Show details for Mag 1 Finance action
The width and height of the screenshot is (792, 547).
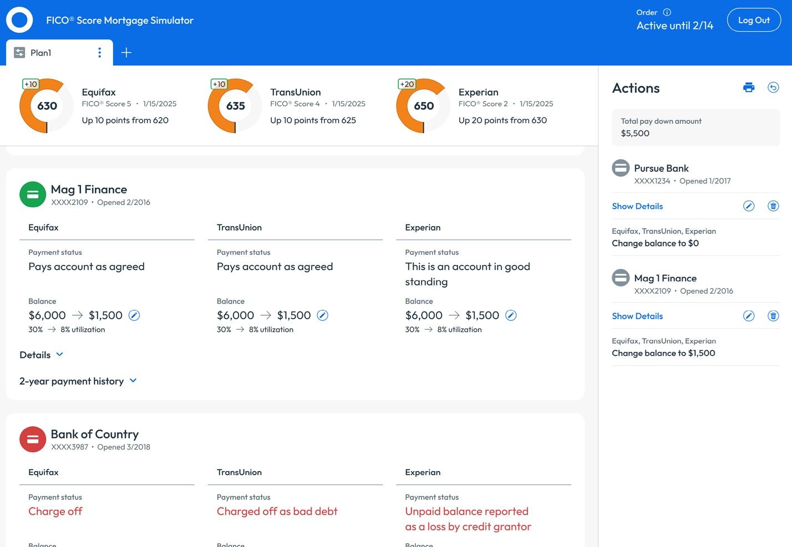tap(637, 316)
